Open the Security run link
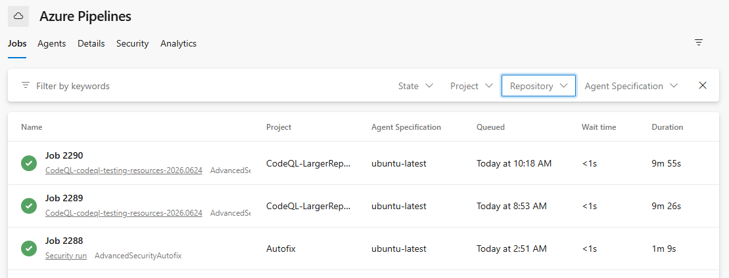Screen dimensions: 729x278 click(x=66, y=256)
